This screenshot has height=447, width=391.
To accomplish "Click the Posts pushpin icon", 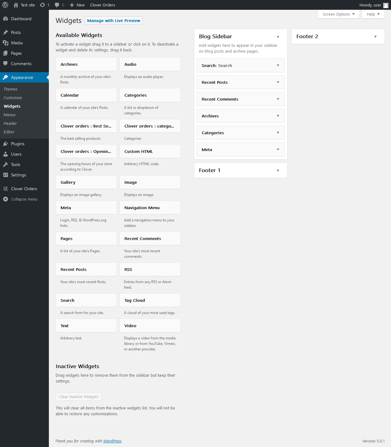I will [x=5, y=32].
